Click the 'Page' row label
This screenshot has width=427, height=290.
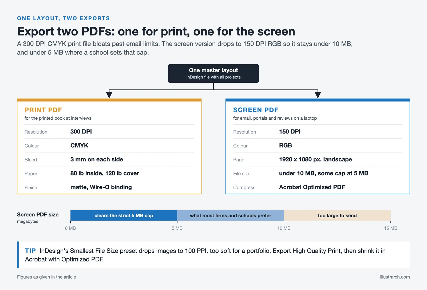(x=239, y=160)
